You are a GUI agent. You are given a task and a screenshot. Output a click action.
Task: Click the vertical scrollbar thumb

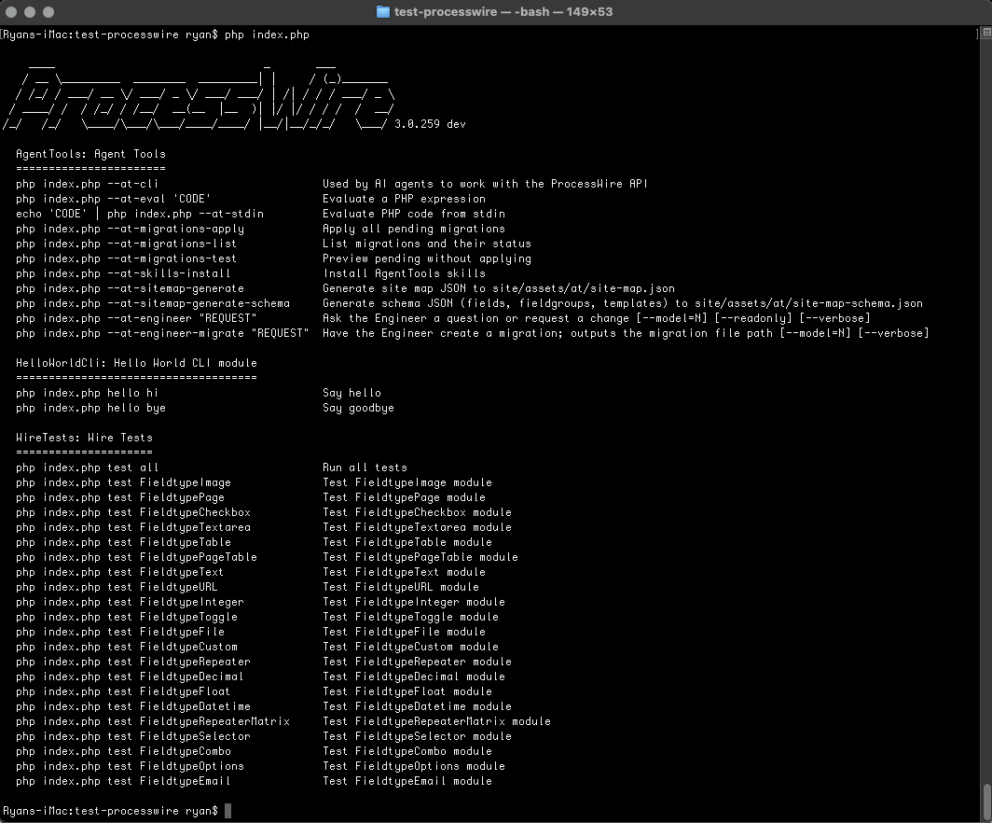pyautogui.click(x=985, y=800)
